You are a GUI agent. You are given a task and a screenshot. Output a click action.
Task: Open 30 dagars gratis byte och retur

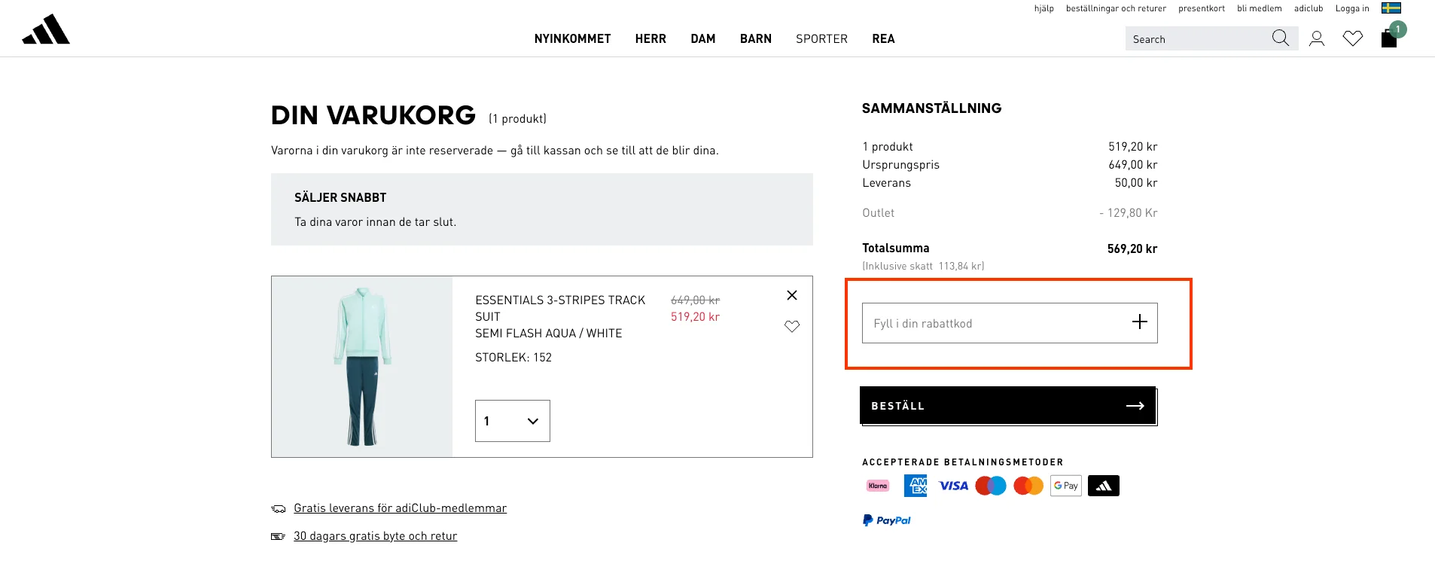375,535
